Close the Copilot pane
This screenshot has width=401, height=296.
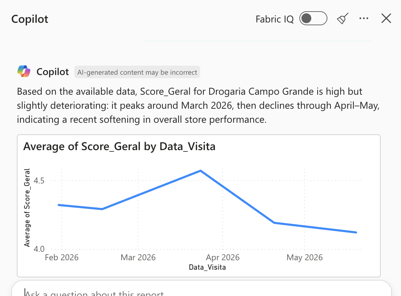(x=386, y=19)
